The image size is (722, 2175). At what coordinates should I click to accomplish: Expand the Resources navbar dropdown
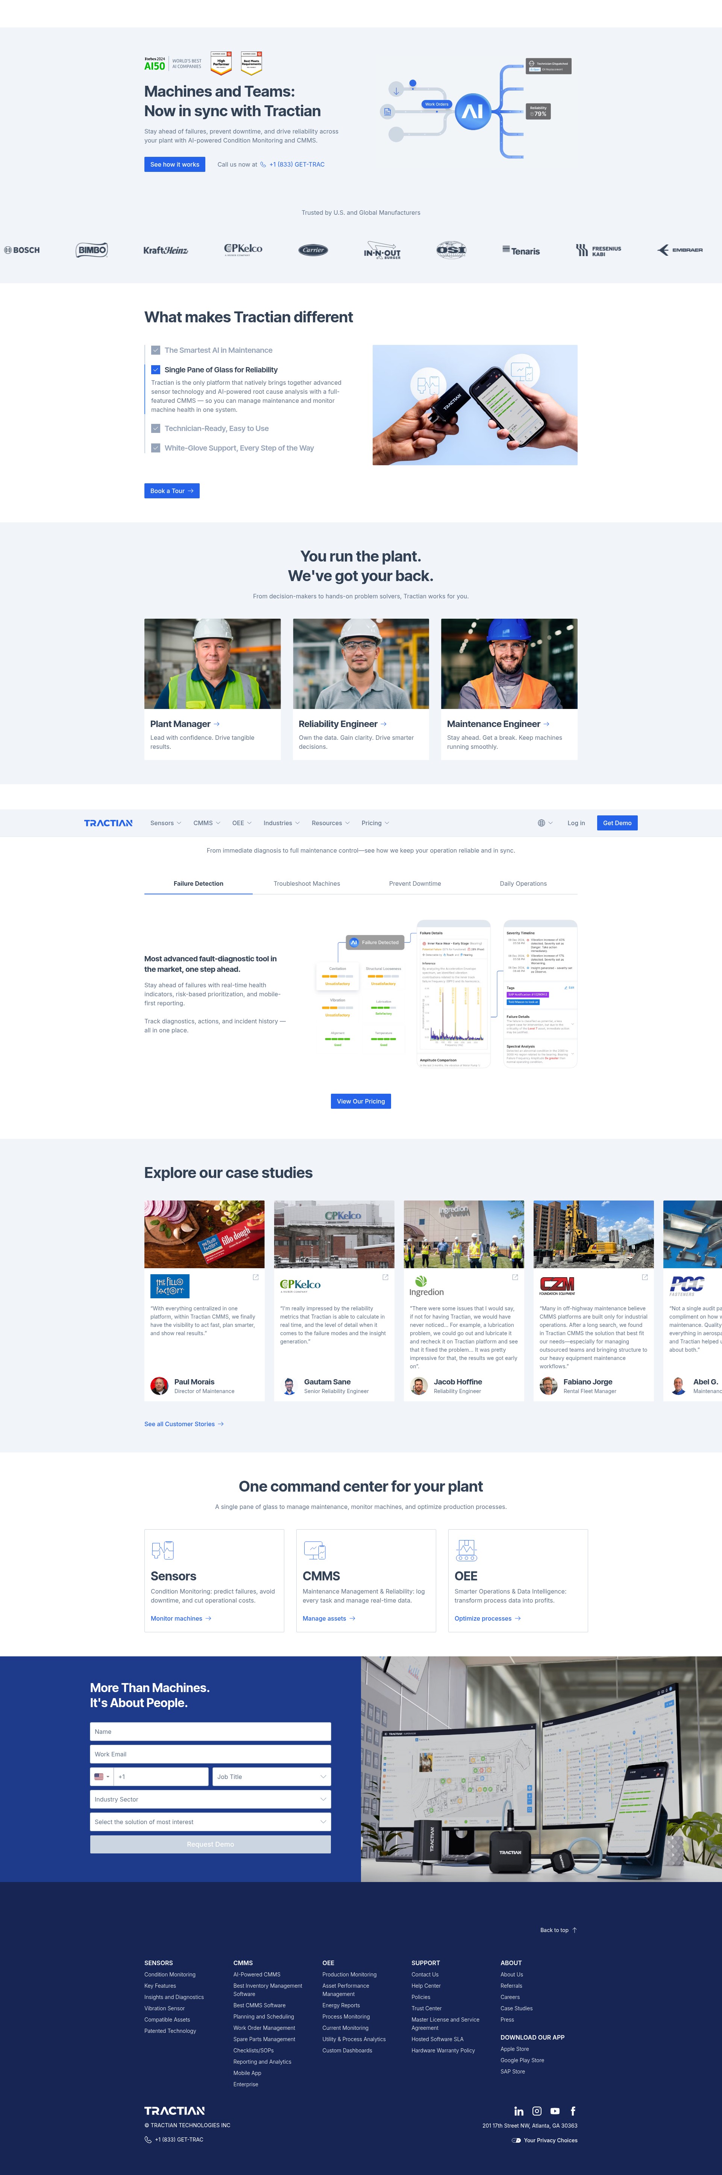(x=330, y=823)
